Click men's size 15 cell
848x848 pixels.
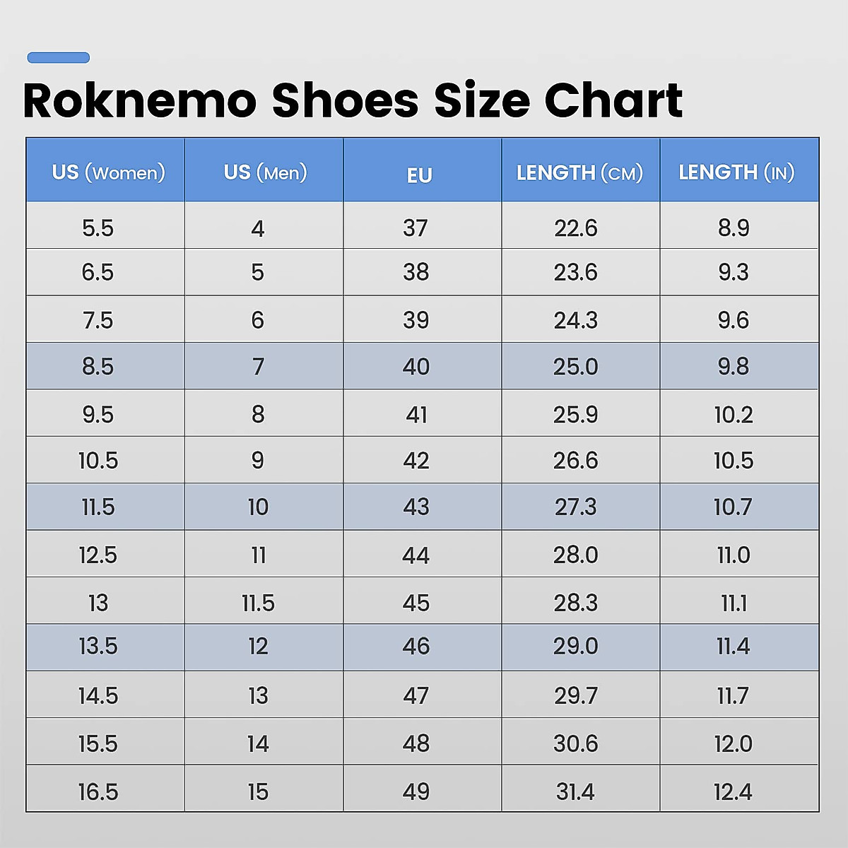coord(258,791)
